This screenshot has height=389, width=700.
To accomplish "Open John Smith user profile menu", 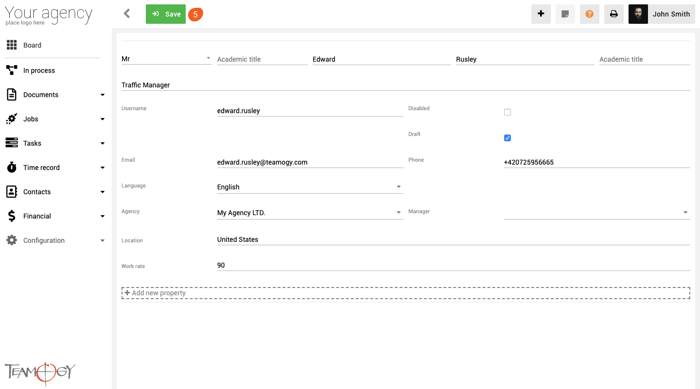I will 662,14.
